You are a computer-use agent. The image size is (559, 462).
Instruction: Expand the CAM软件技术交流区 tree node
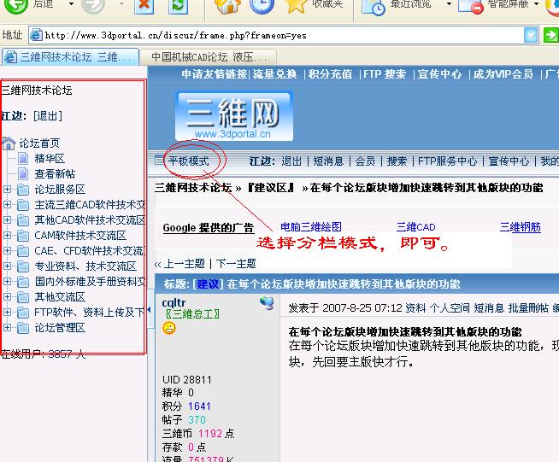[7, 235]
